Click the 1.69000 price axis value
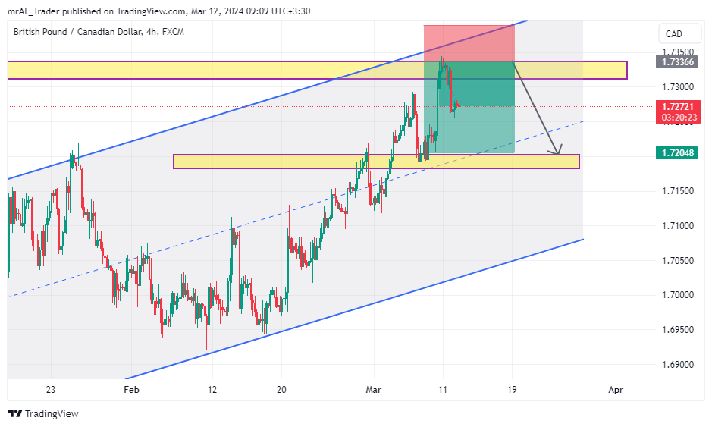 (x=677, y=365)
